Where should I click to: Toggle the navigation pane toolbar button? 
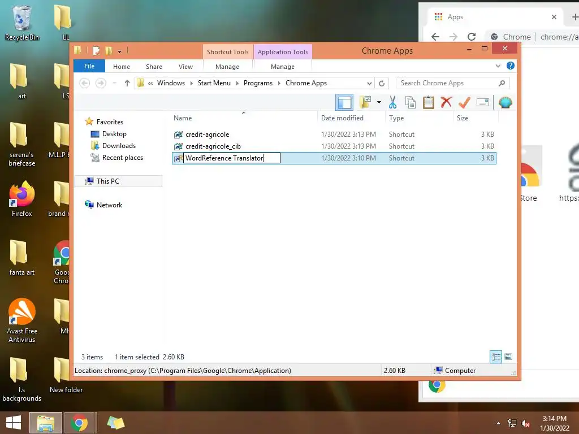tap(344, 103)
